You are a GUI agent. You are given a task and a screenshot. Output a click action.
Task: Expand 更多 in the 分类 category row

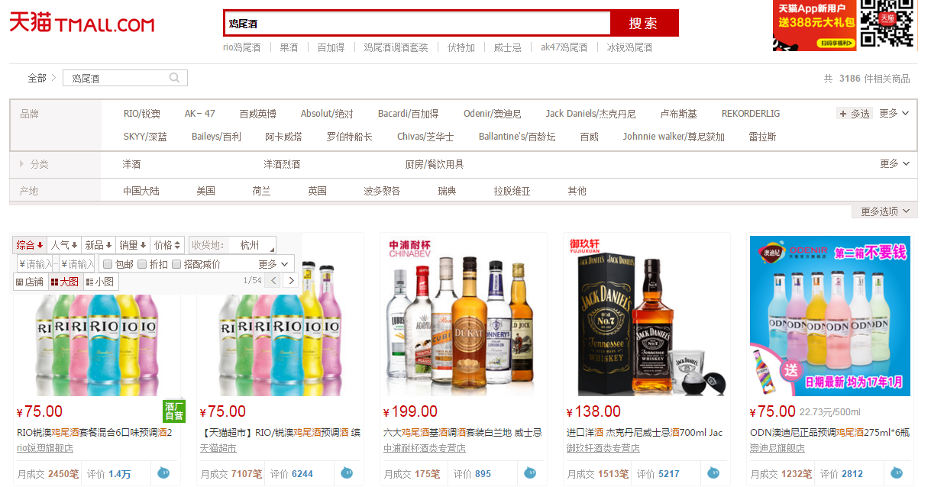[894, 164]
